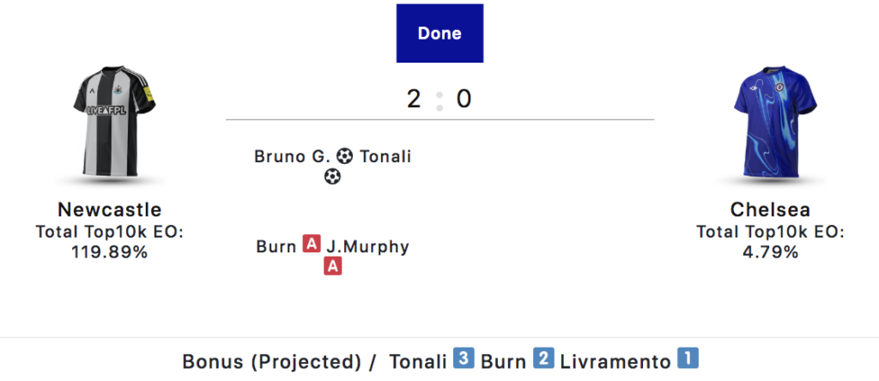The width and height of the screenshot is (879, 381).
Task: Click the Chelsea blue shirt image
Action: (x=770, y=127)
